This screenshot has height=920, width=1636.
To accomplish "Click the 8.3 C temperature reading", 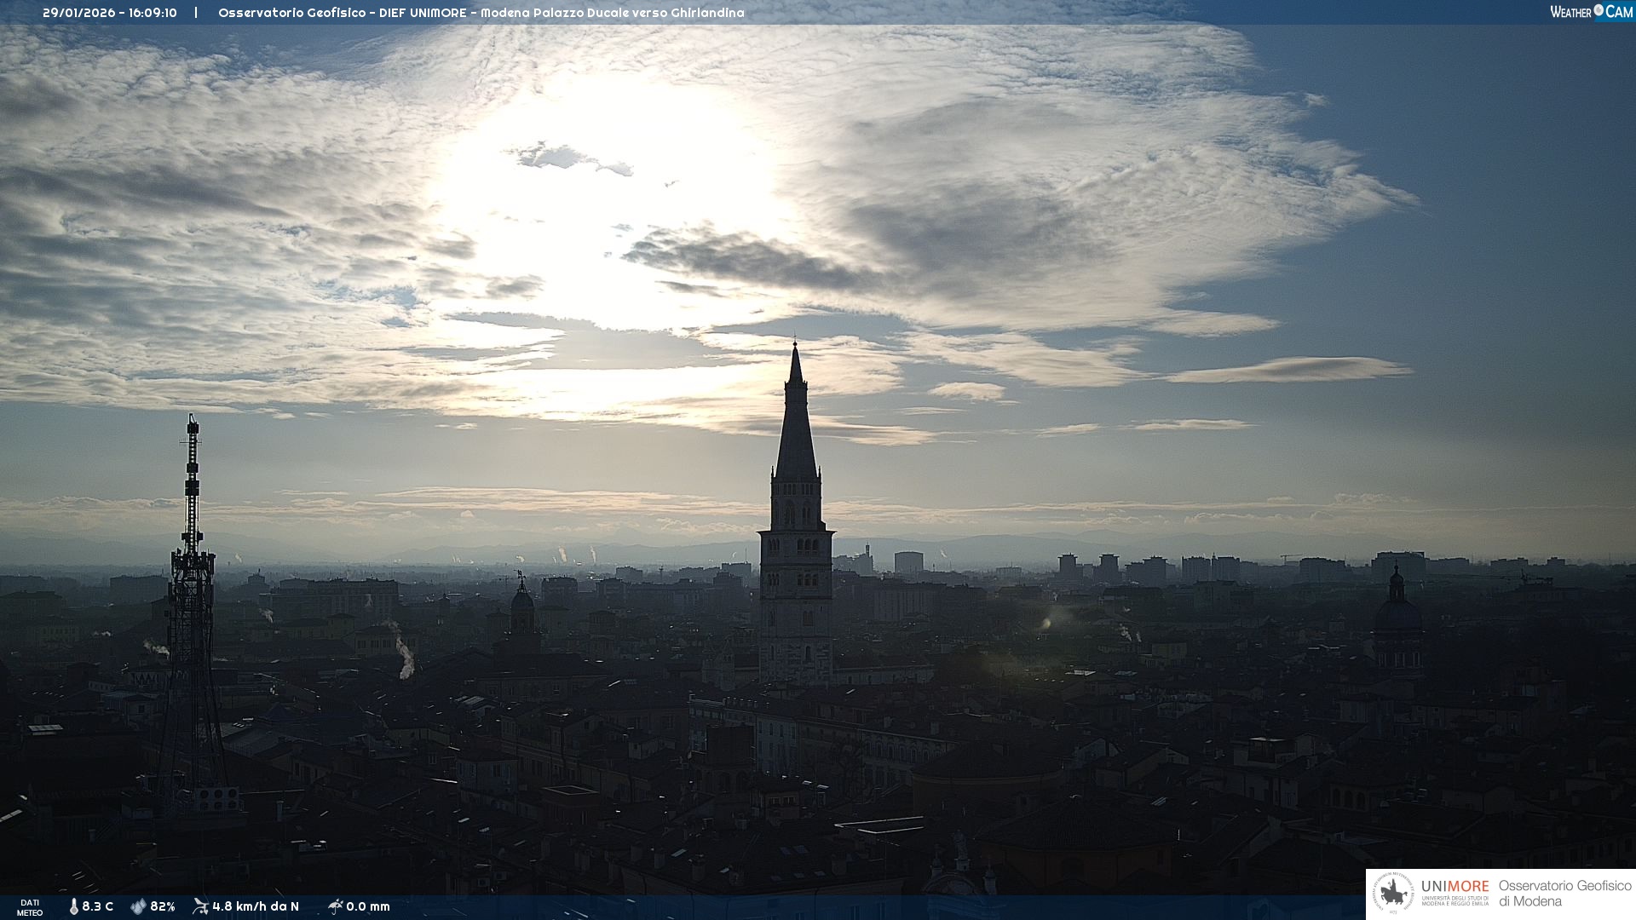I will [97, 906].
